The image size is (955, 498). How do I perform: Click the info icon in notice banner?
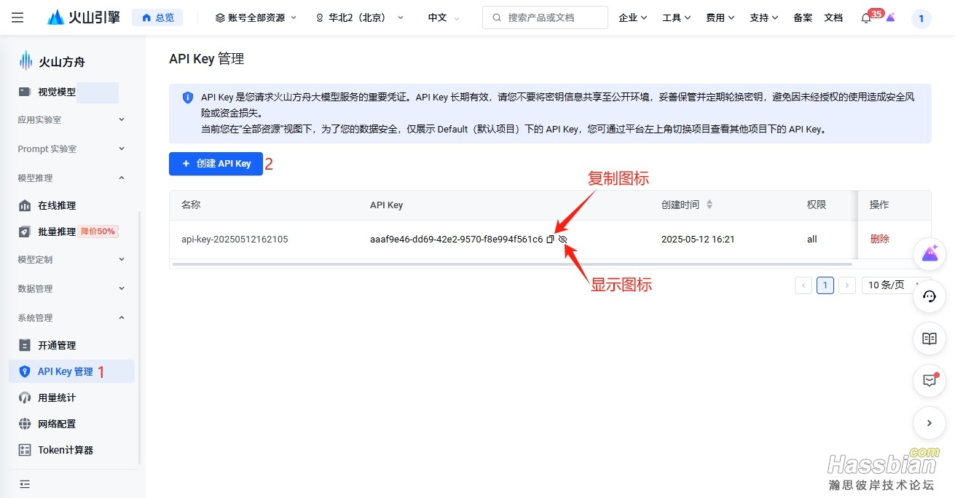[188, 97]
